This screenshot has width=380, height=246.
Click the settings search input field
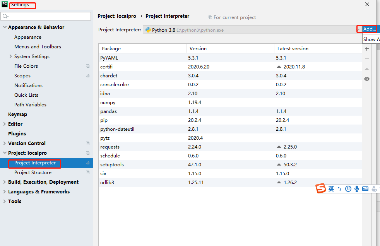46,16
